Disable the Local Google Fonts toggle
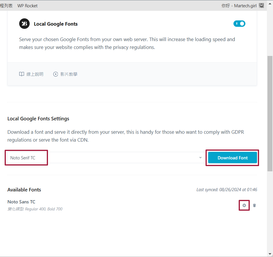 pos(239,24)
